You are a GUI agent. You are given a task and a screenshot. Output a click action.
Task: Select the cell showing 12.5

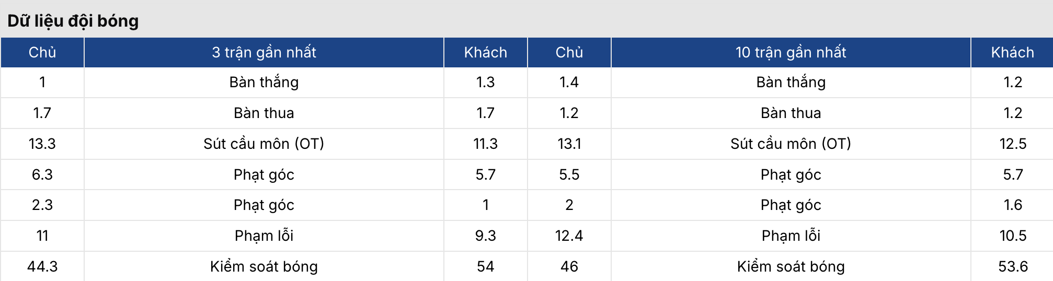pos(1013,144)
